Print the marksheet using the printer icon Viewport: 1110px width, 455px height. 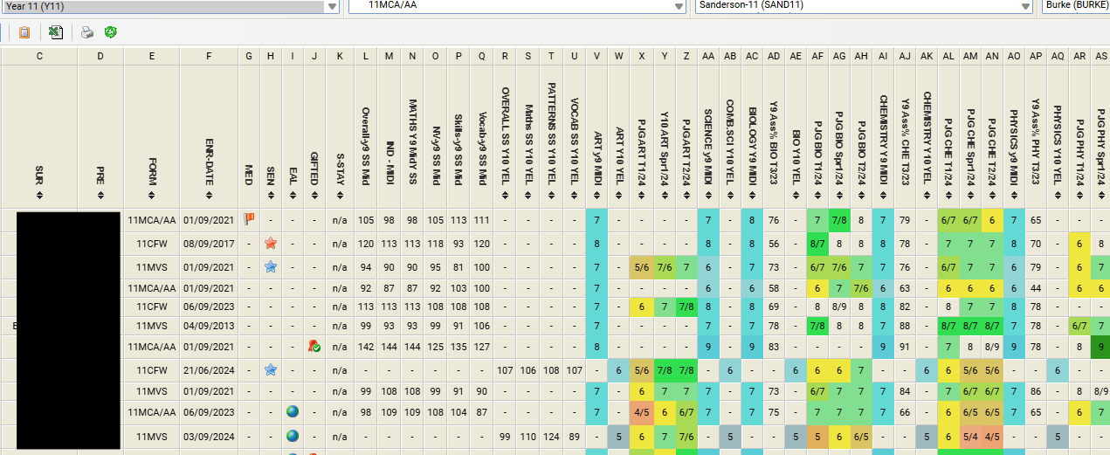pos(87,32)
